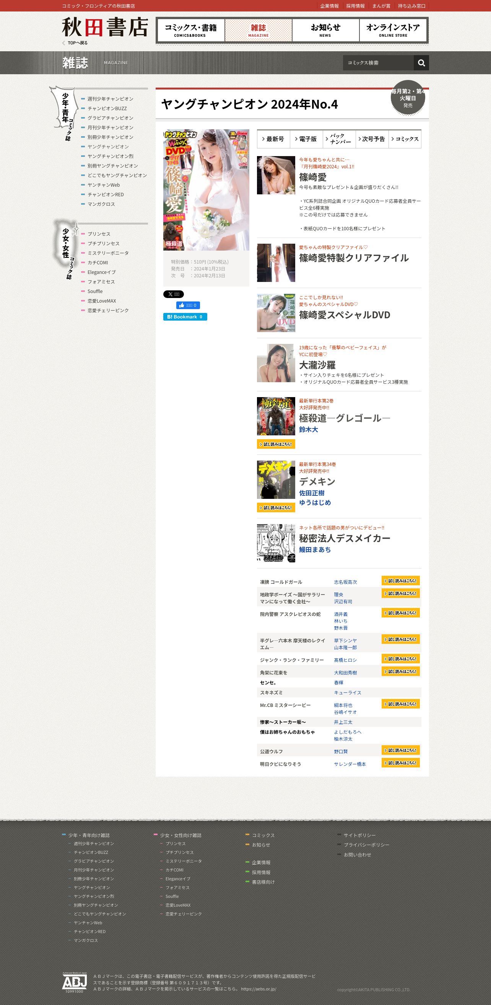Go back via TOPへ戻る link

coord(75,43)
